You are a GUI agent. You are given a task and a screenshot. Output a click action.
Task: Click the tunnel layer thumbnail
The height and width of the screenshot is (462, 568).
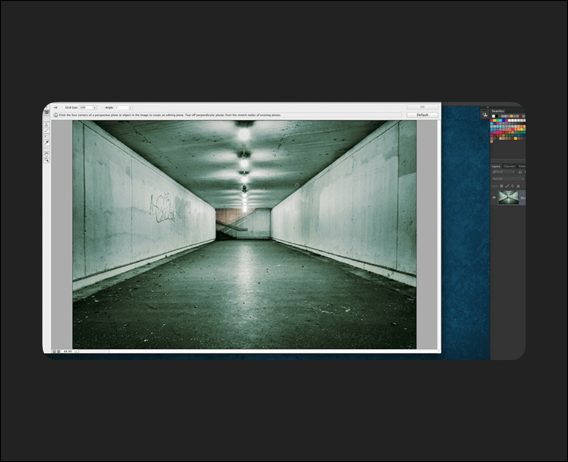click(x=508, y=198)
